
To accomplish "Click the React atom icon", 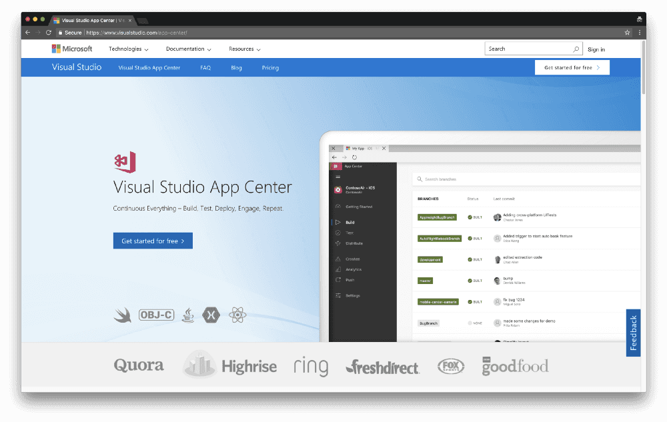I will click(237, 315).
